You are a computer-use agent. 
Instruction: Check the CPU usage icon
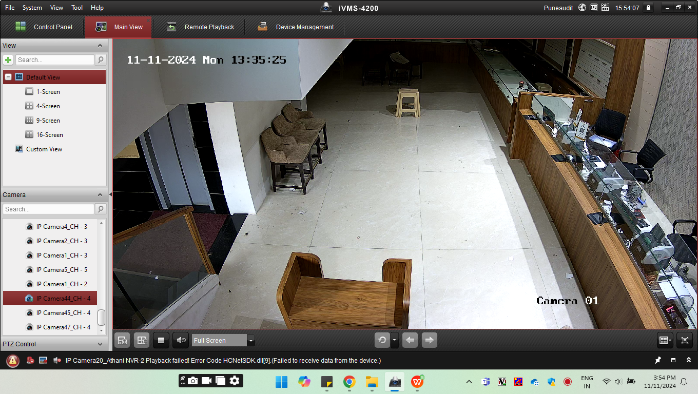pyautogui.click(x=594, y=8)
